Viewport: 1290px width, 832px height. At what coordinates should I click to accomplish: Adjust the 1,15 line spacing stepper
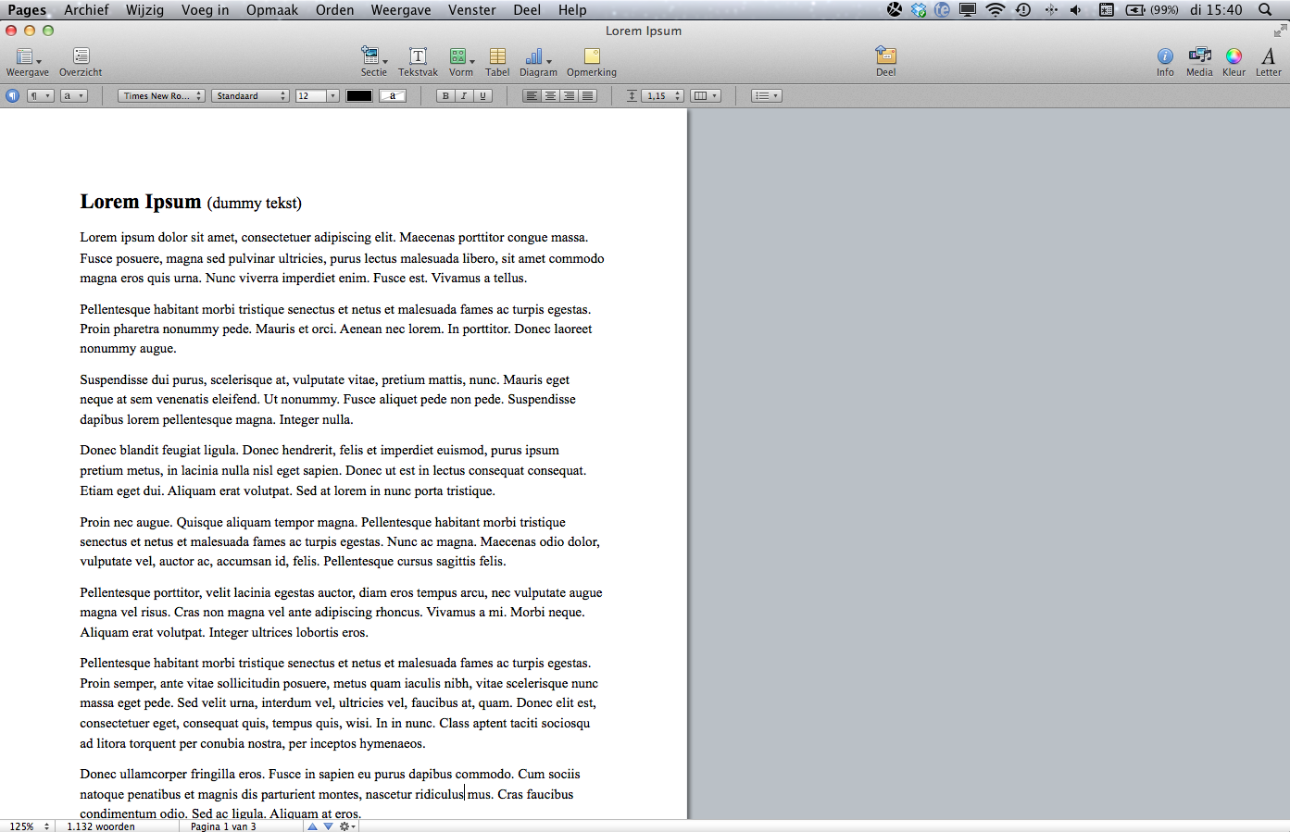tap(678, 95)
